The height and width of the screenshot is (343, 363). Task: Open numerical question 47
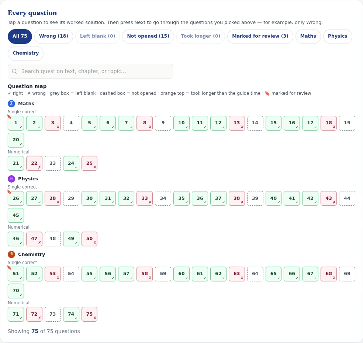point(34,239)
